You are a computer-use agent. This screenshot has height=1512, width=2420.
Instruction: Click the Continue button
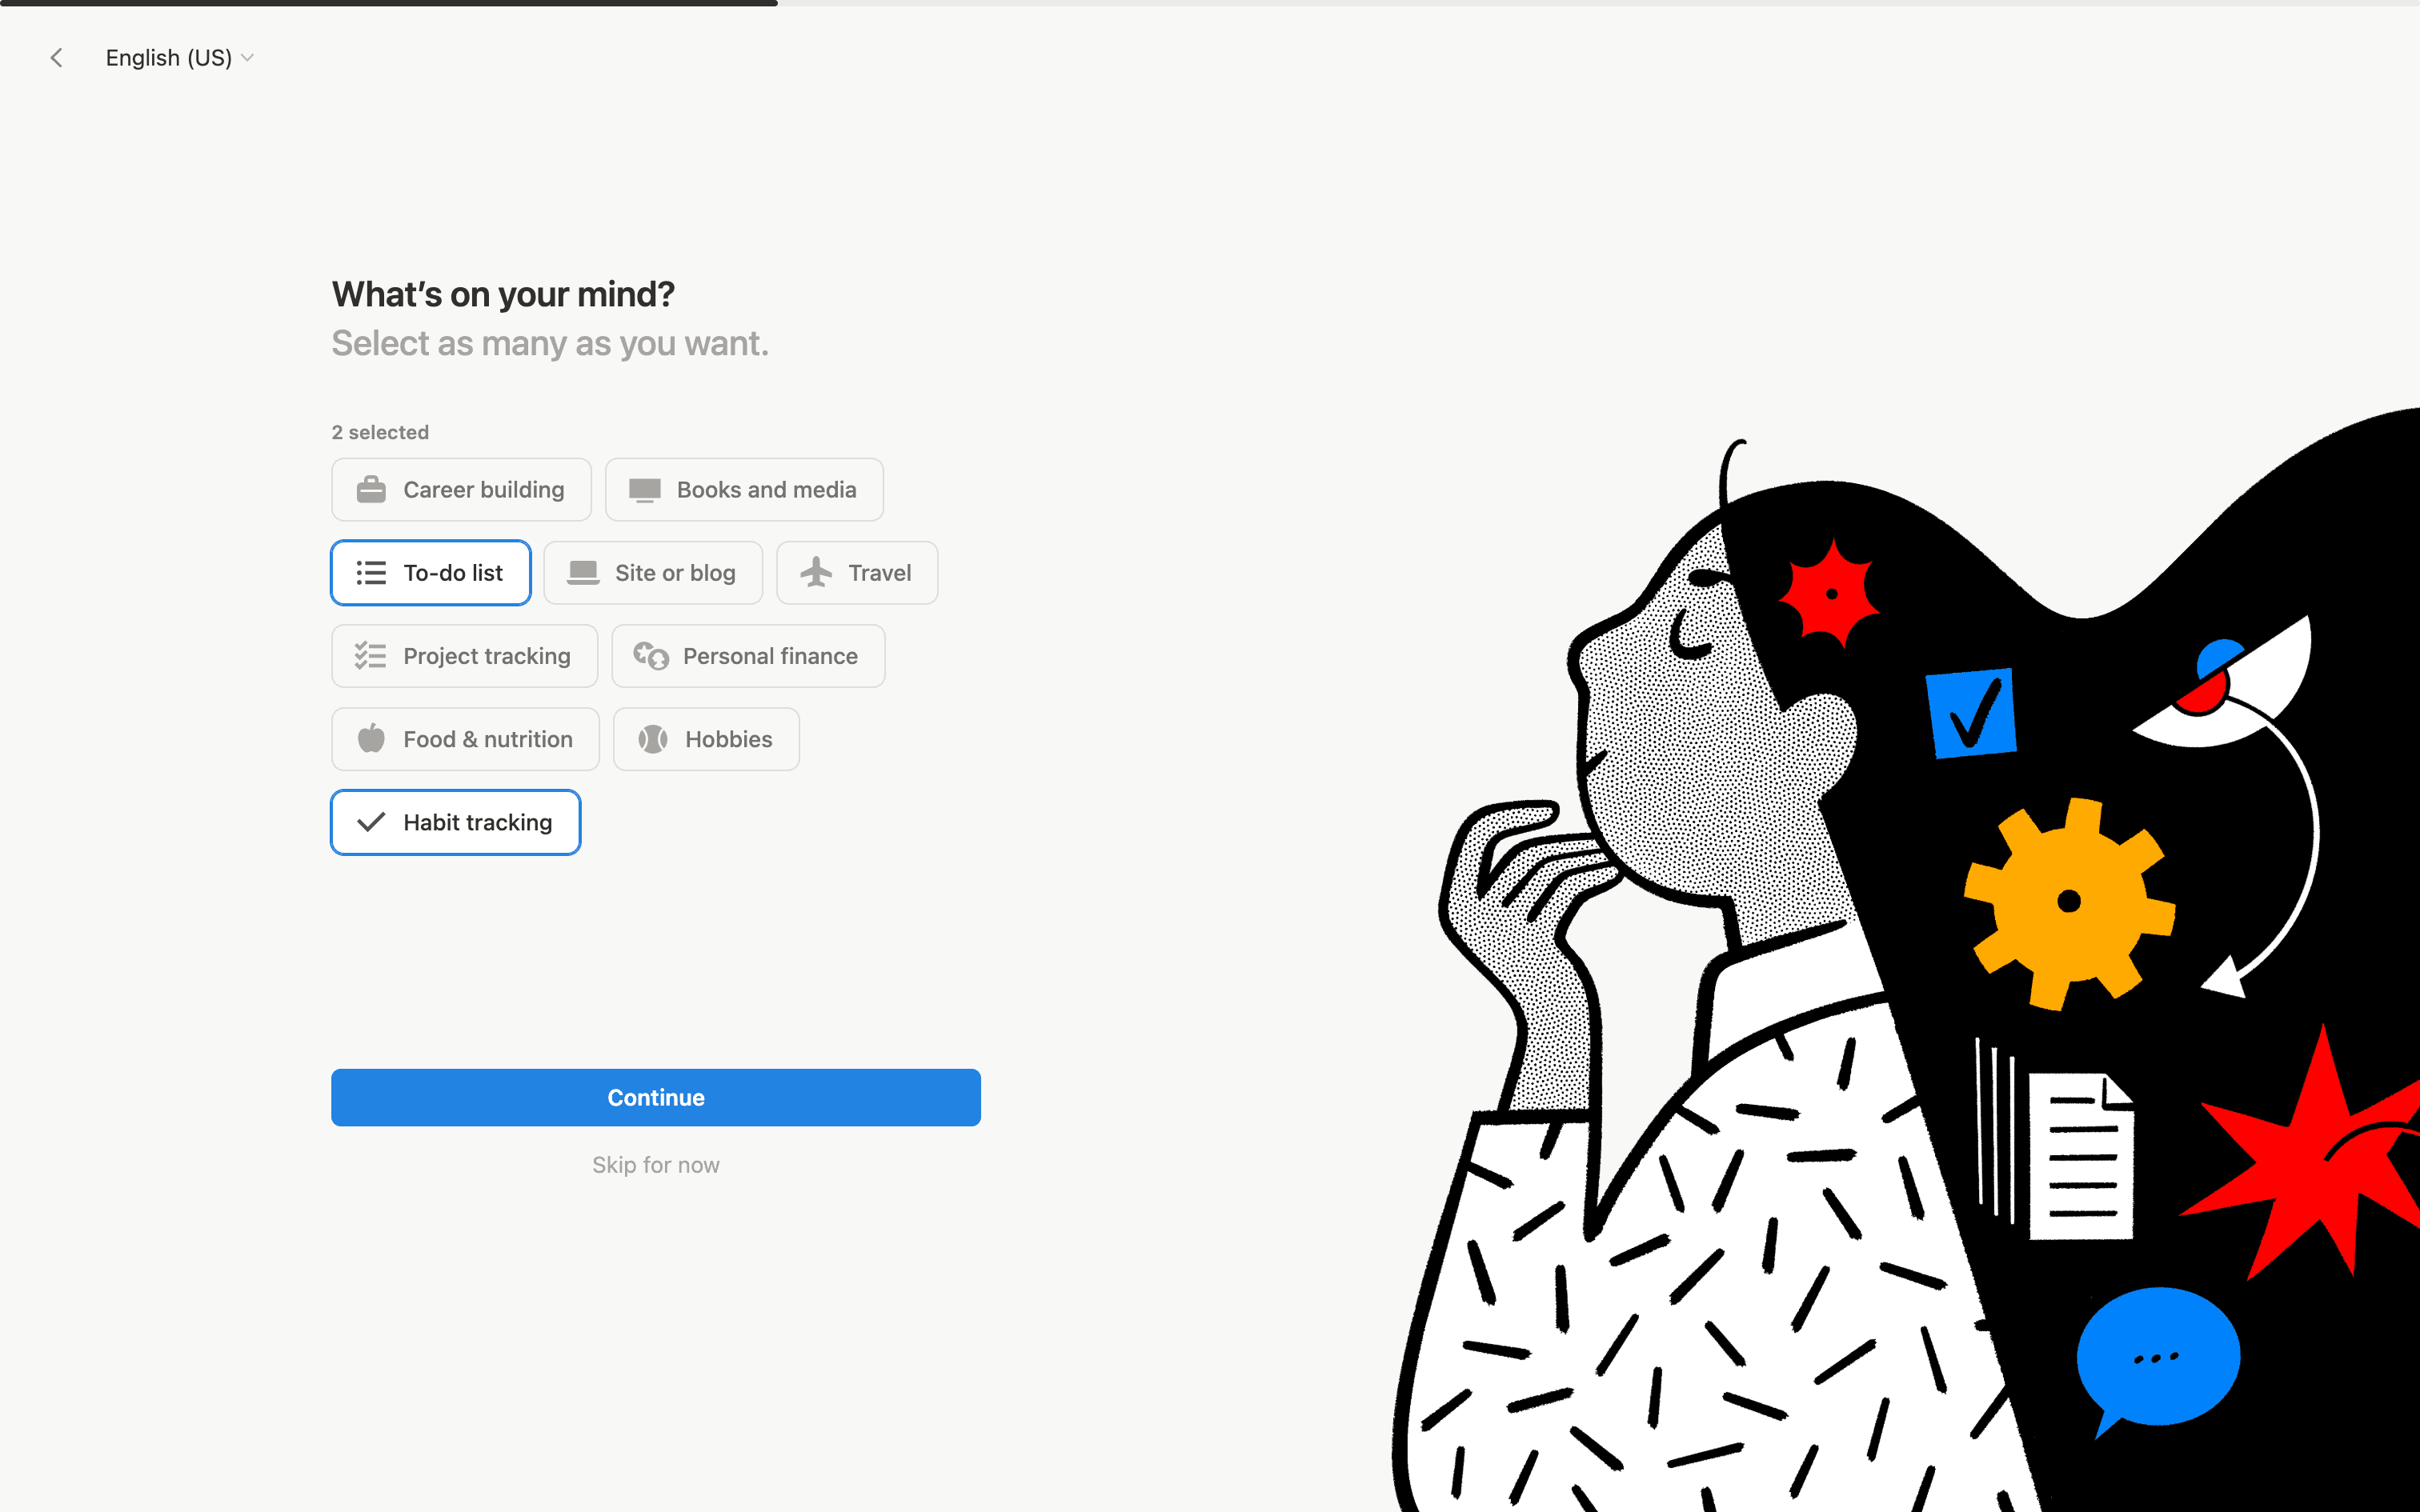656,1097
